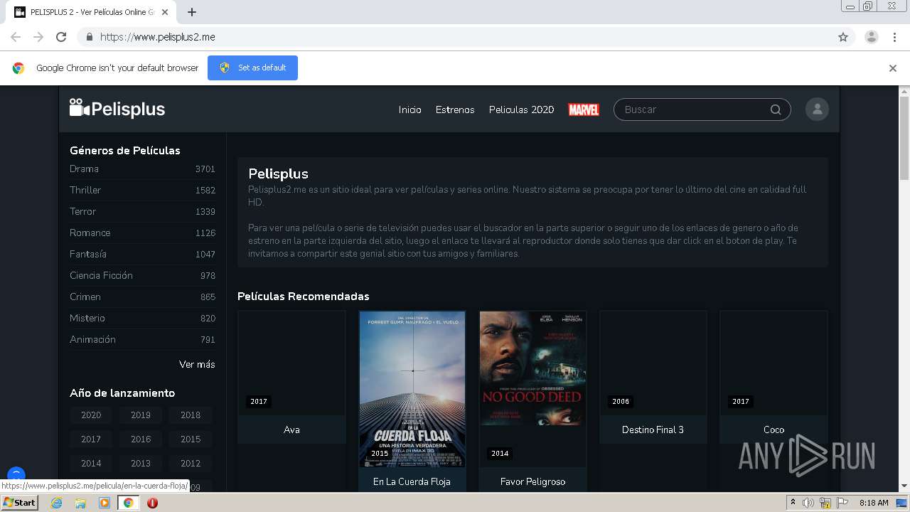Open Misterio genre link
Screen dimensions: 910x512
[142, 318]
